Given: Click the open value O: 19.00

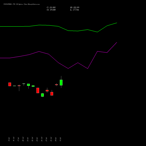Looking at the screenshot, I should pos(51,10).
